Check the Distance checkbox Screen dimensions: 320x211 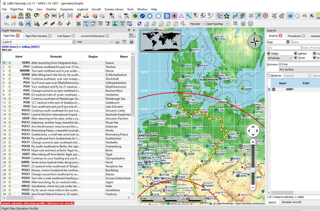(269, 76)
